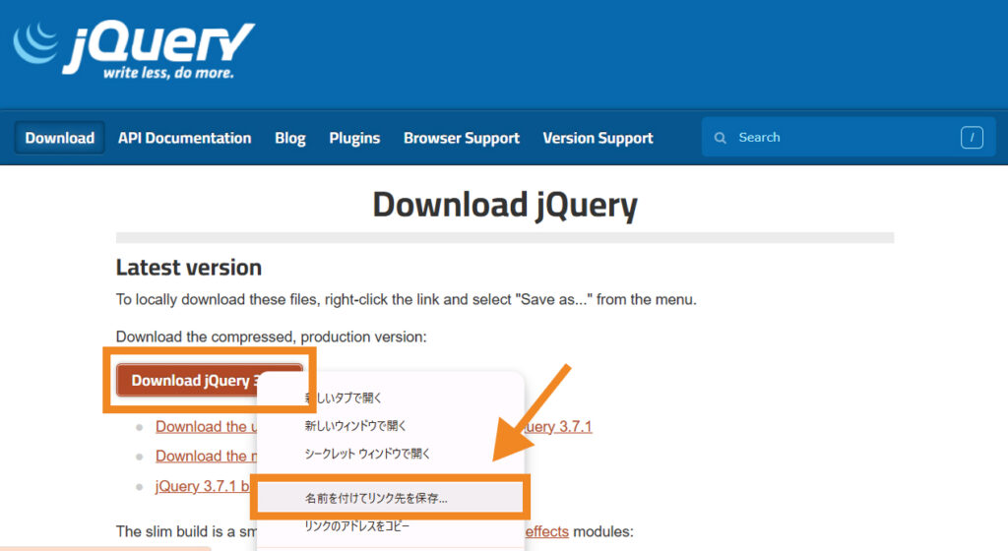This screenshot has height=551, width=1008.
Task: Focus the Search input field
Action: click(x=837, y=138)
